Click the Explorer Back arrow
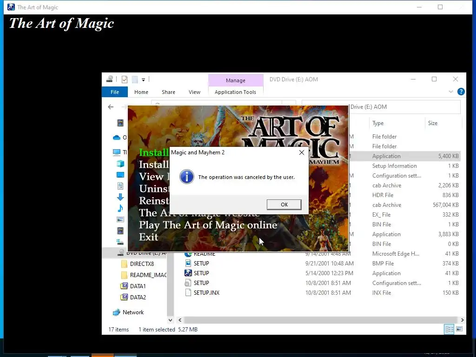The width and height of the screenshot is (476, 357). pos(111,107)
